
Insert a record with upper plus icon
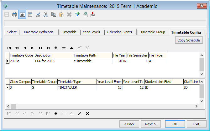[x=56, y=48]
